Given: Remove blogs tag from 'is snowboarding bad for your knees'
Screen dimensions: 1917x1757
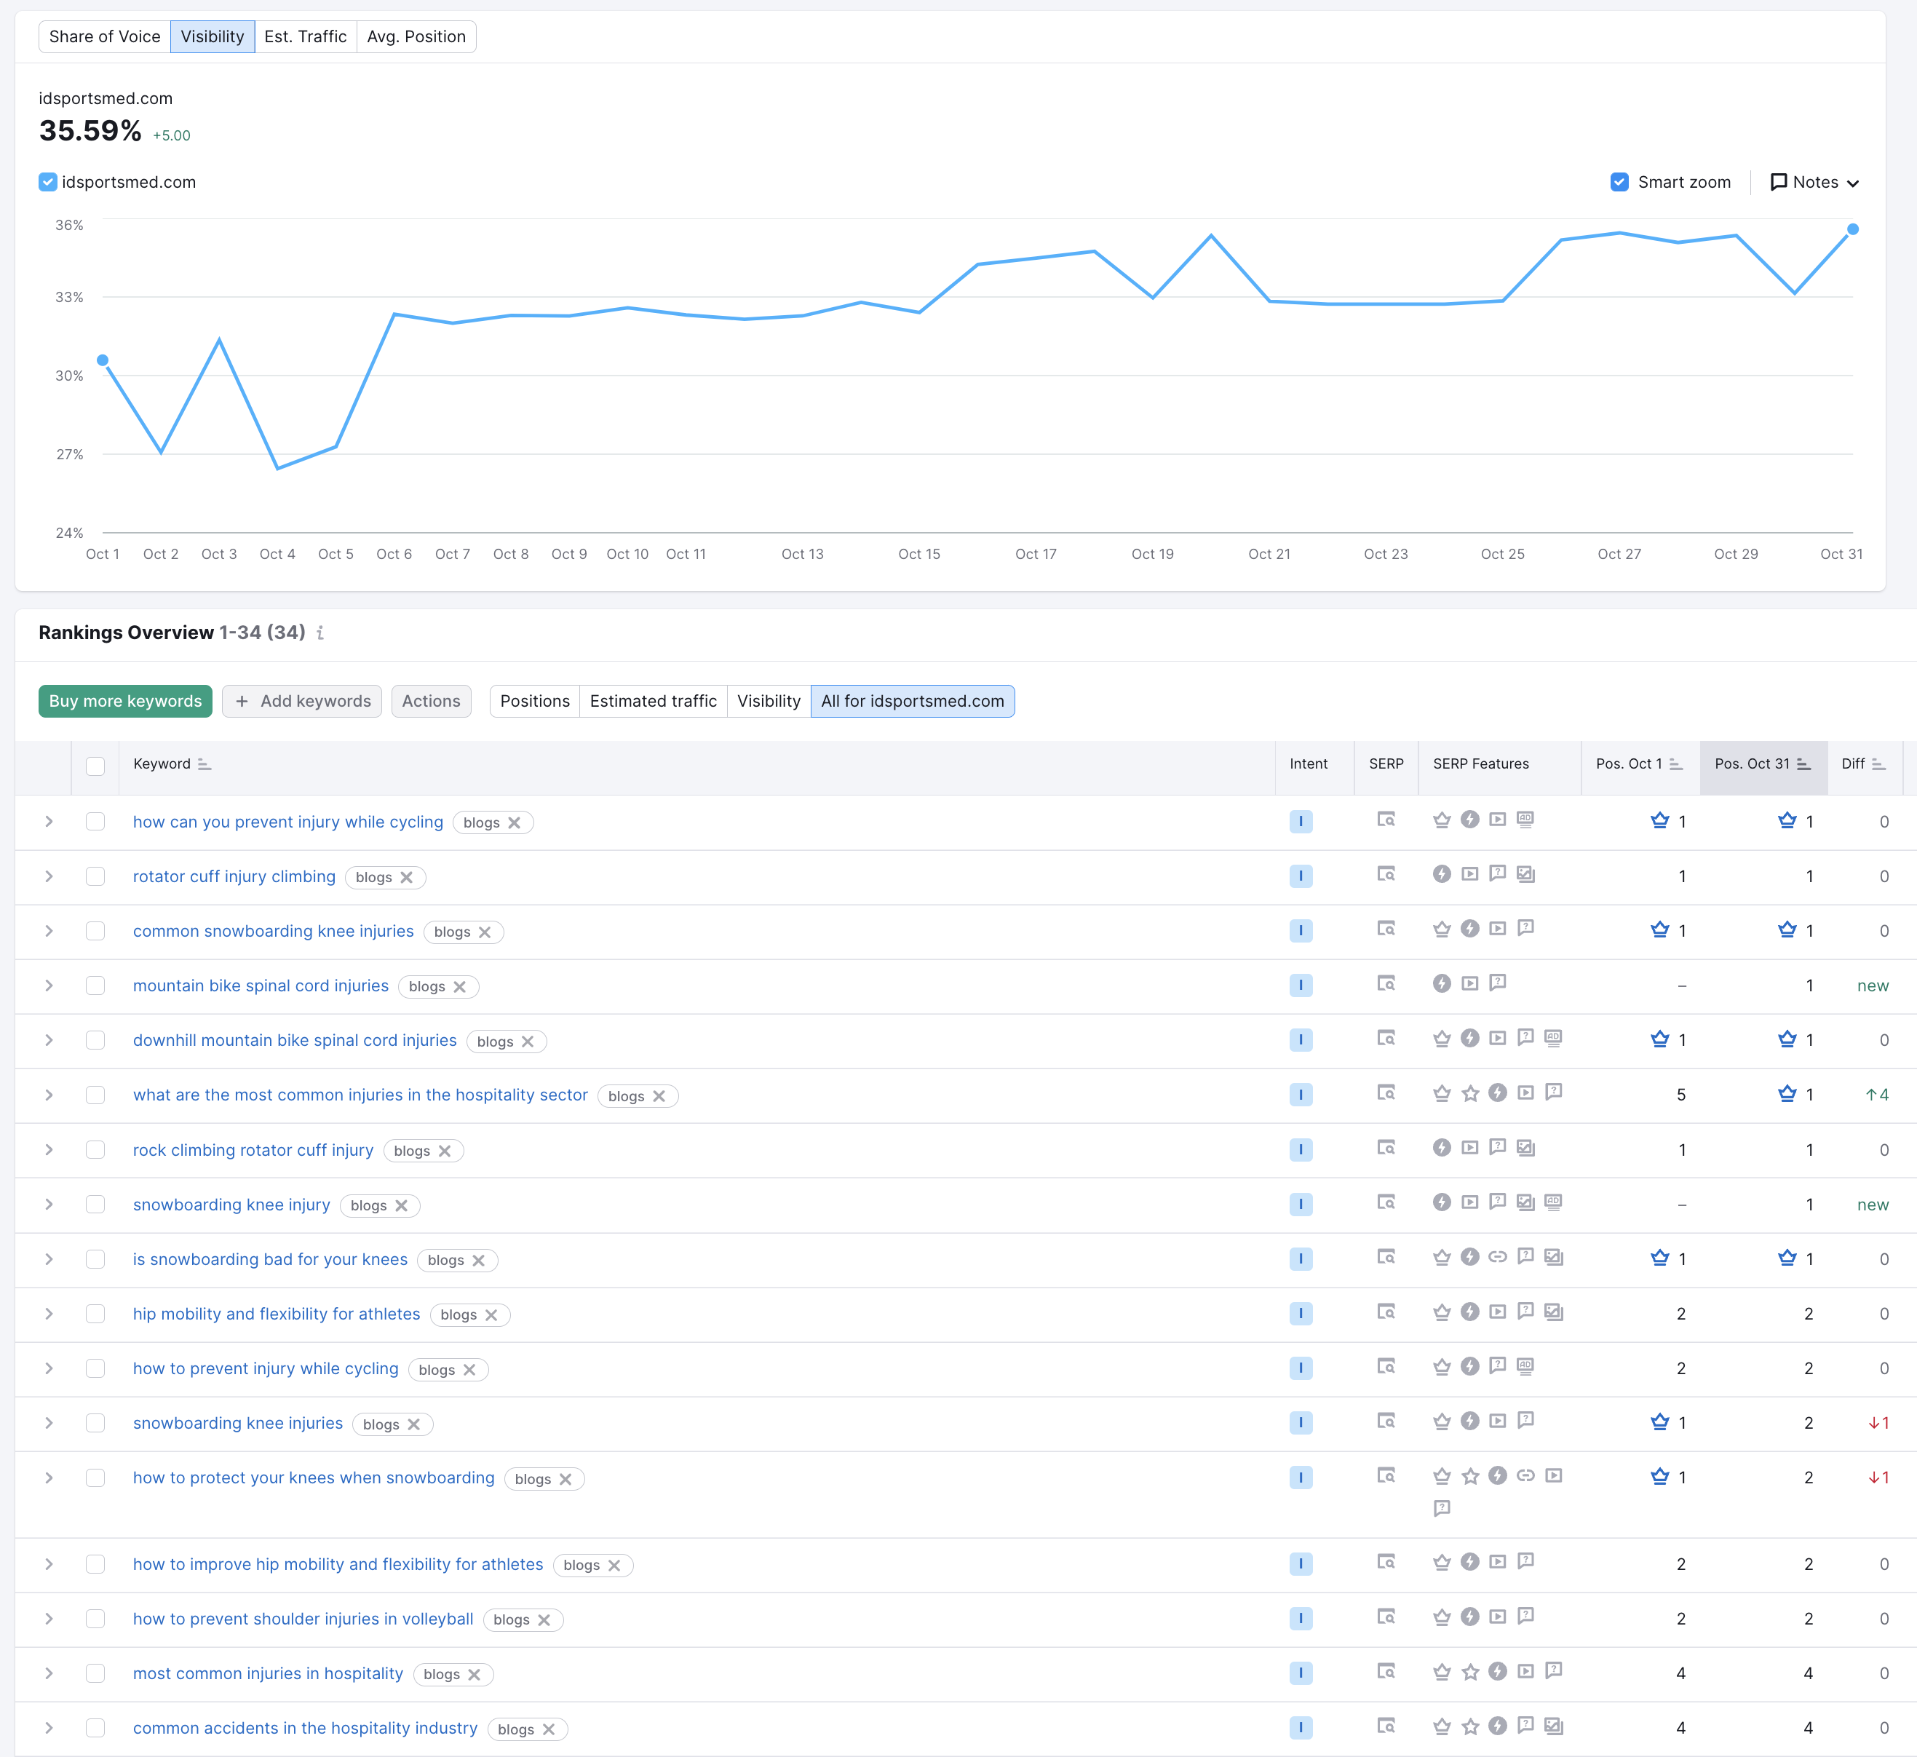Looking at the screenshot, I should pyautogui.click(x=479, y=1260).
